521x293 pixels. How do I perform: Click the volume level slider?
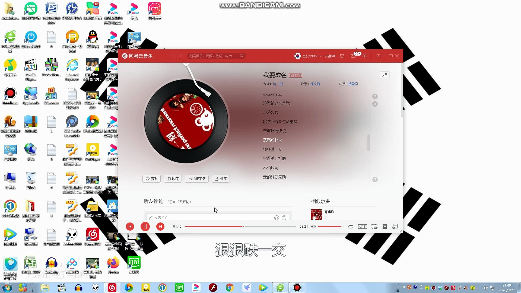(x=331, y=227)
